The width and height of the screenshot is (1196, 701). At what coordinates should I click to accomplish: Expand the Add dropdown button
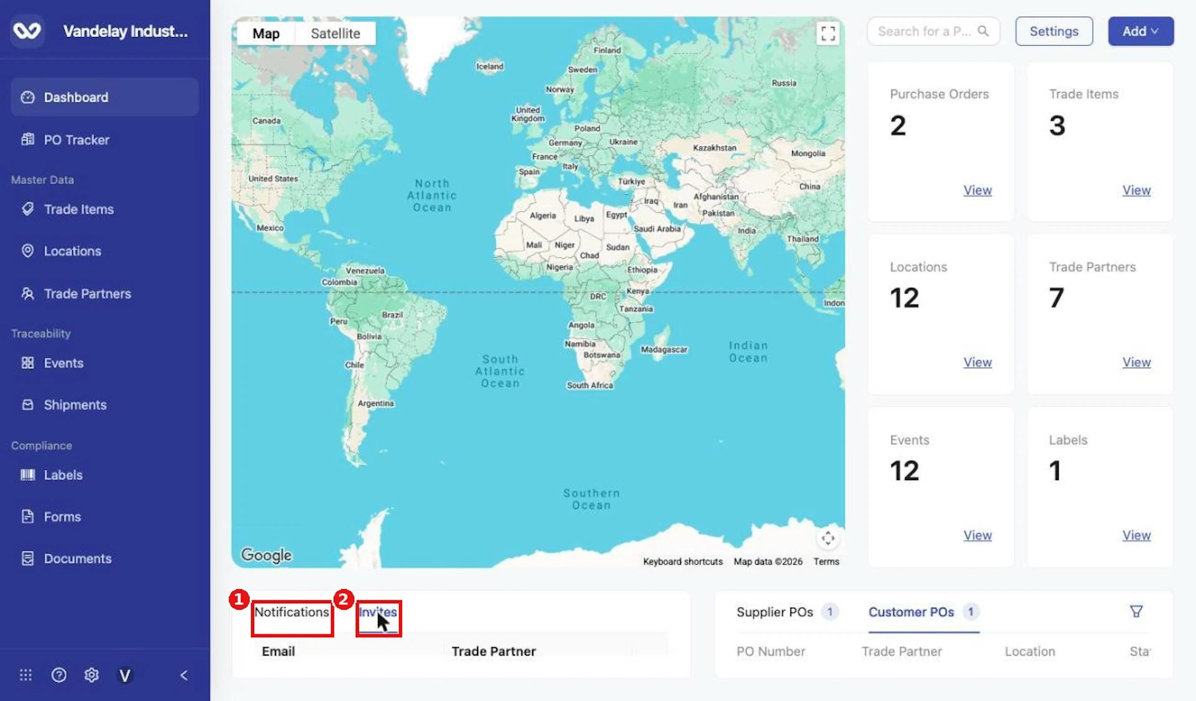tap(1141, 31)
